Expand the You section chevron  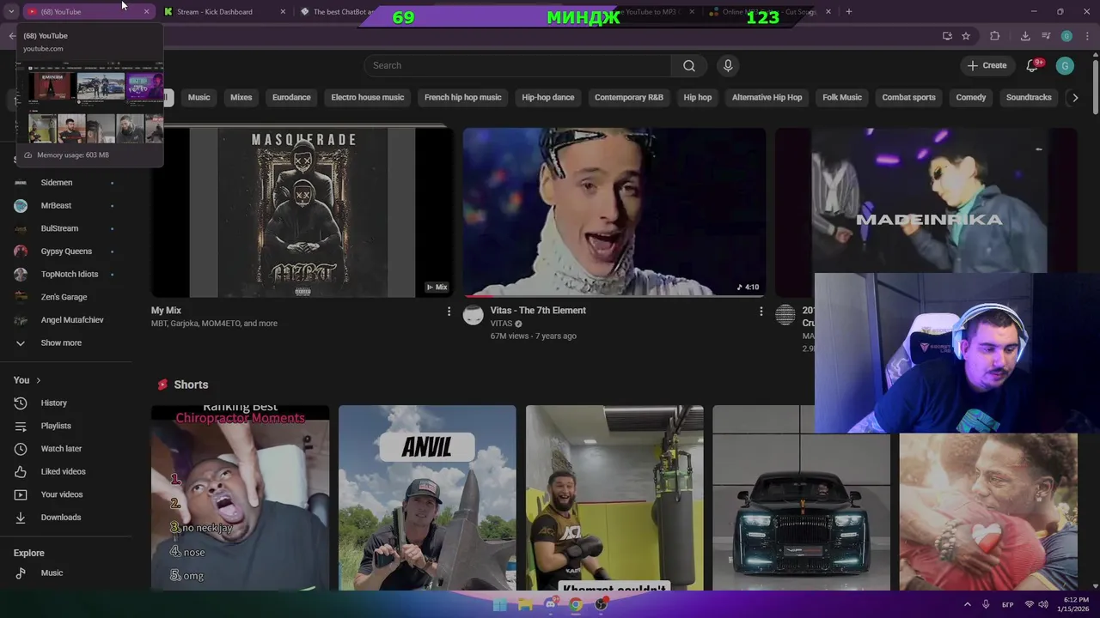pyautogui.click(x=38, y=380)
